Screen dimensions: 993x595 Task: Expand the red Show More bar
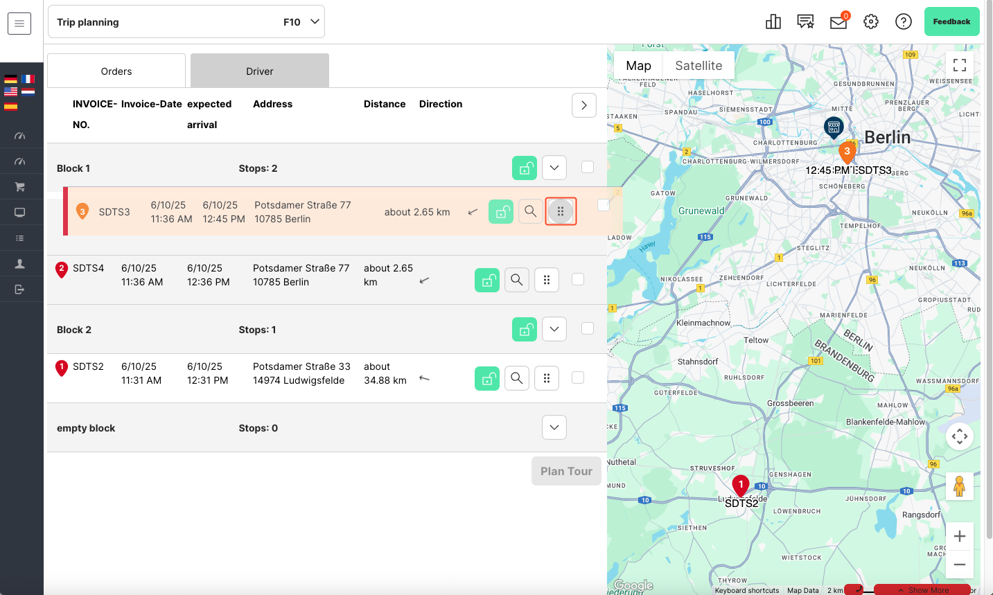[922, 590]
